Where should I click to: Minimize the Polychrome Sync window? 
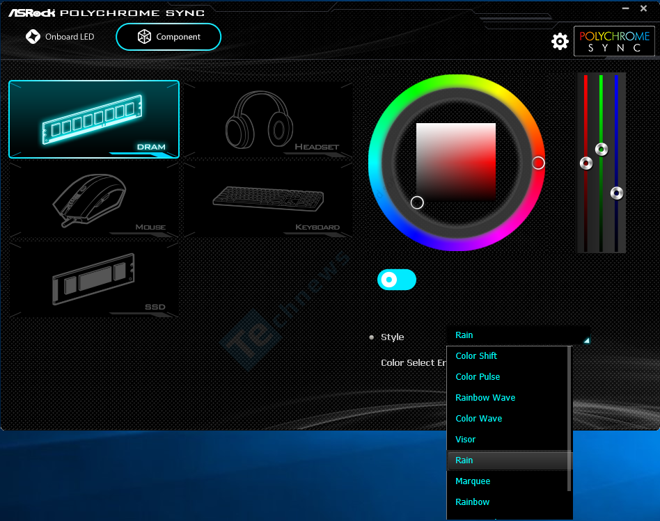(x=625, y=8)
